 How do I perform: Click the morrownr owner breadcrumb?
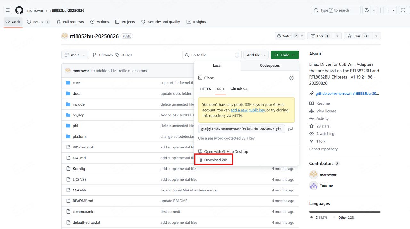(35, 10)
